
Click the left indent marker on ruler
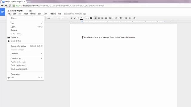pos(82,21)
